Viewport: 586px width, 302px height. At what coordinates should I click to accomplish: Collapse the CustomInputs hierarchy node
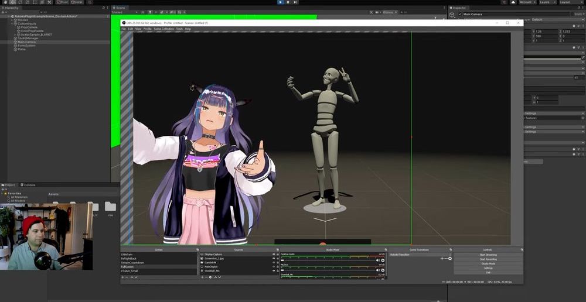point(12,24)
